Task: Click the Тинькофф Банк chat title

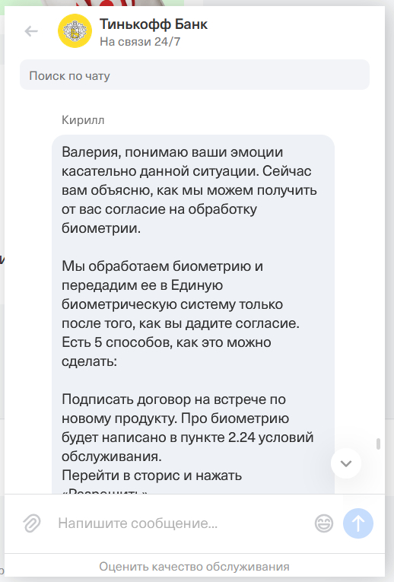Action: point(154,24)
